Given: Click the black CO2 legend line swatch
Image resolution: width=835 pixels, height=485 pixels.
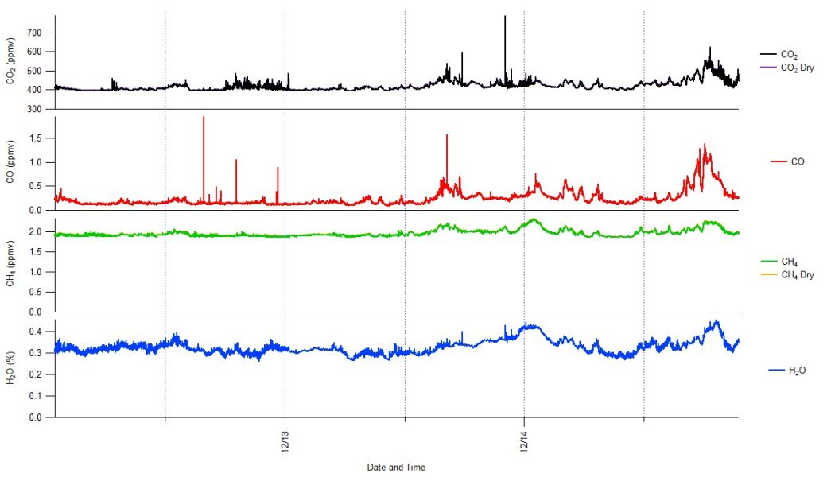Looking at the screenshot, I should click(x=768, y=54).
